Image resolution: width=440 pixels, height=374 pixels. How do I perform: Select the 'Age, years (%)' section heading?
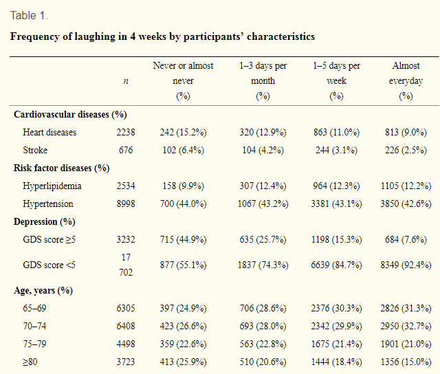(44, 291)
